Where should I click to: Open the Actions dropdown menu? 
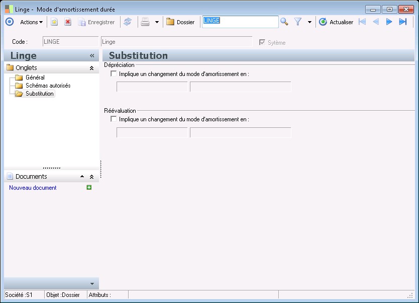click(x=31, y=22)
